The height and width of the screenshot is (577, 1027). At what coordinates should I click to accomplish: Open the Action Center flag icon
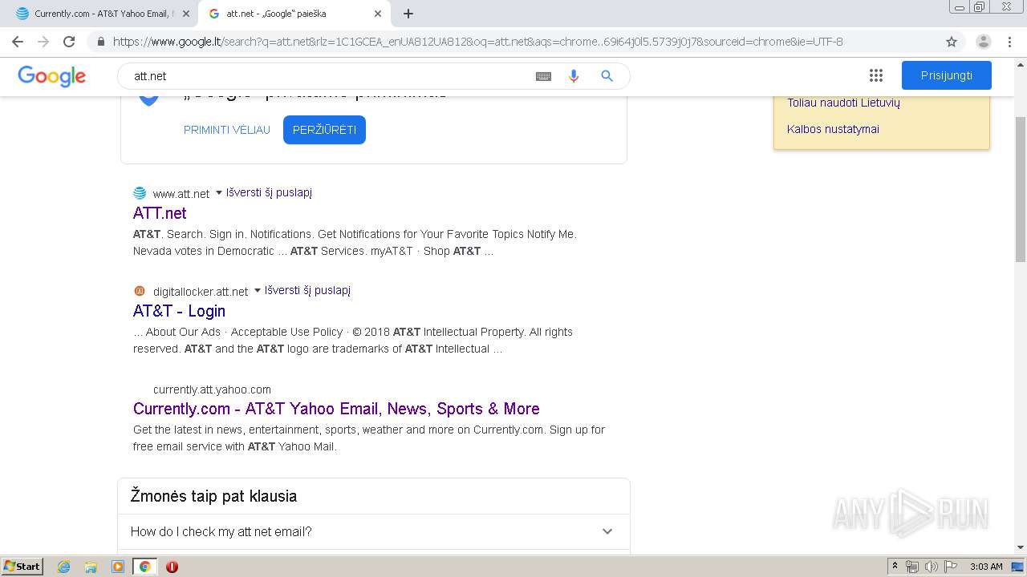(x=951, y=567)
